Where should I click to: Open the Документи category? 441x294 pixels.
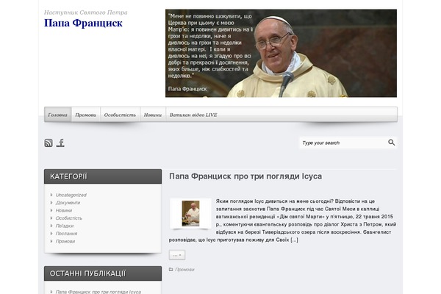(x=68, y=203)
